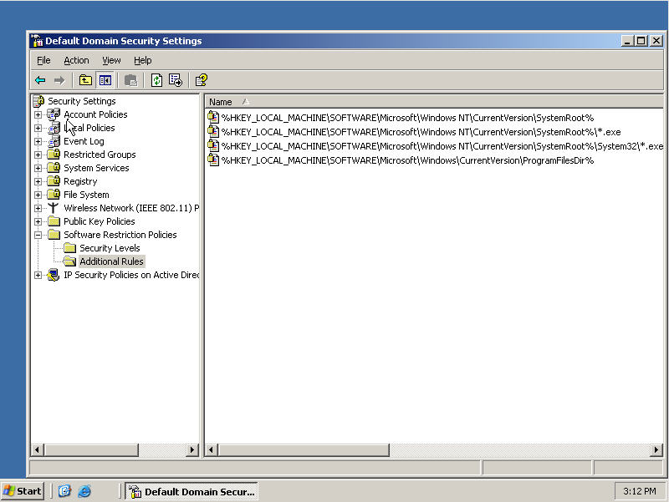This screenshot has height=502, width=669.
Task: Click the File System folder icon
Action: tap(54, 195)
